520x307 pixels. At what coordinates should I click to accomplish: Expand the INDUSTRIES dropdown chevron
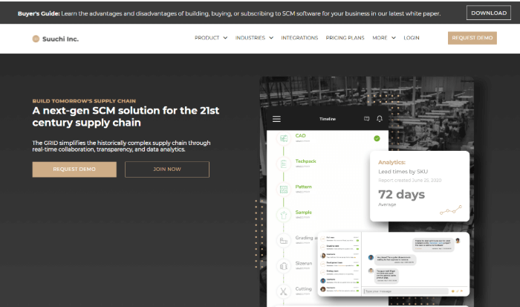pos(271,38)
